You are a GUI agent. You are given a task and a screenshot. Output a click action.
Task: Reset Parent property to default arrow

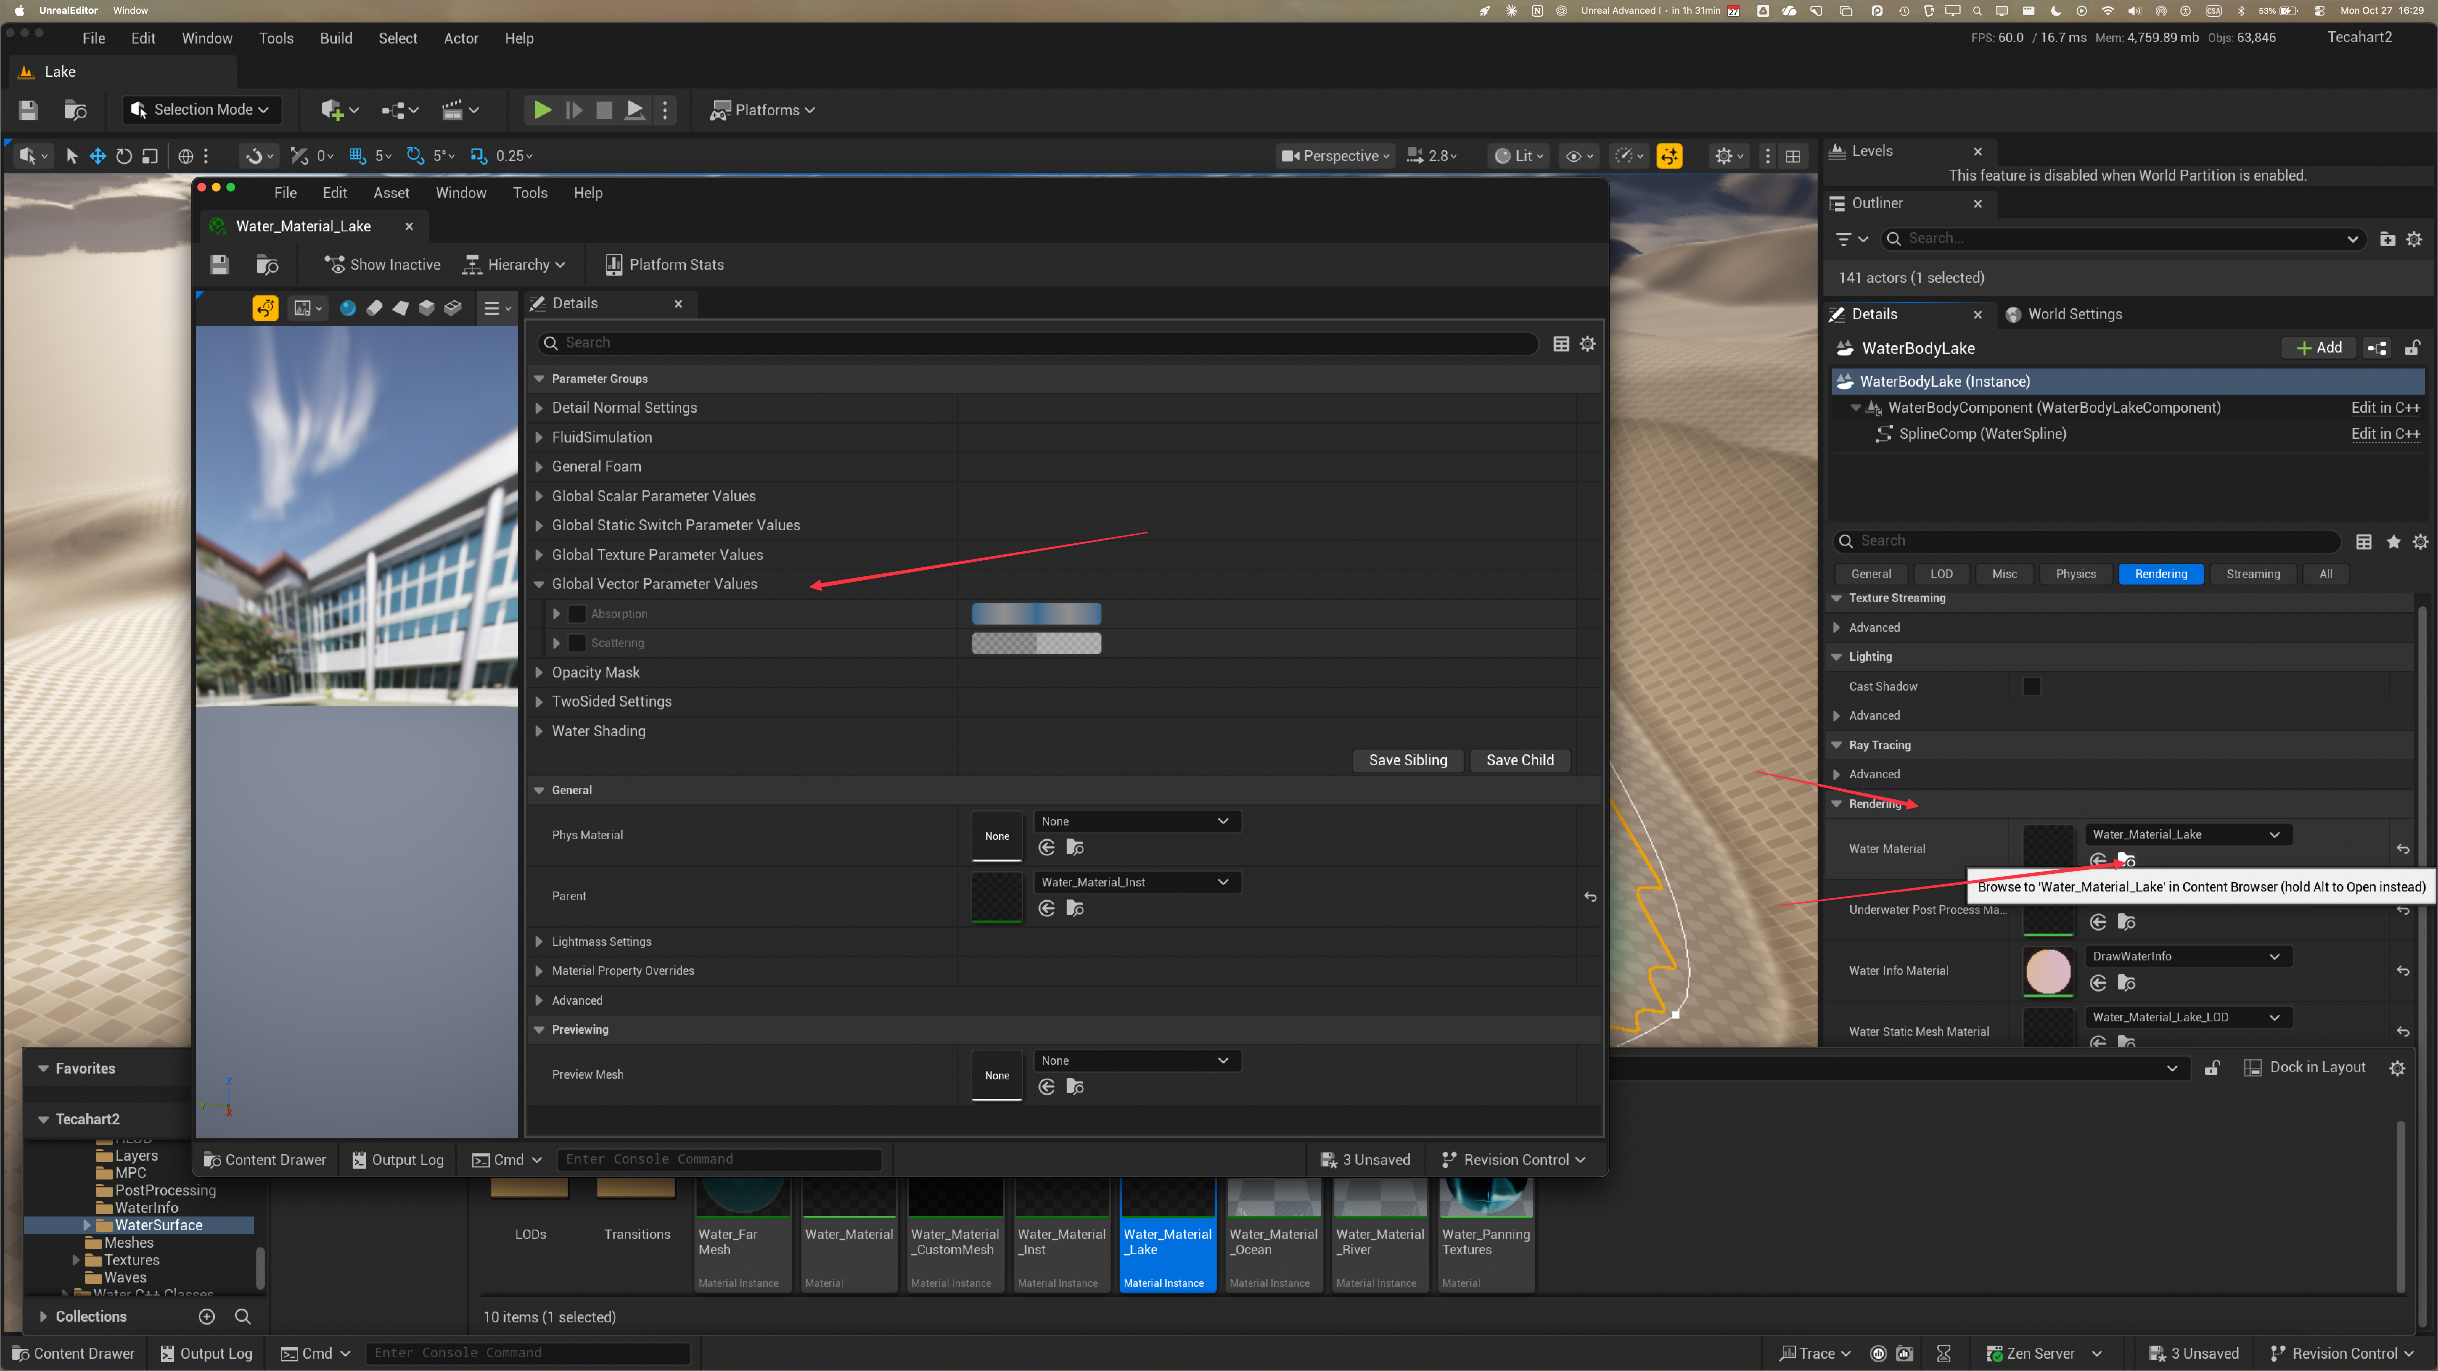tap(1590, 897)
